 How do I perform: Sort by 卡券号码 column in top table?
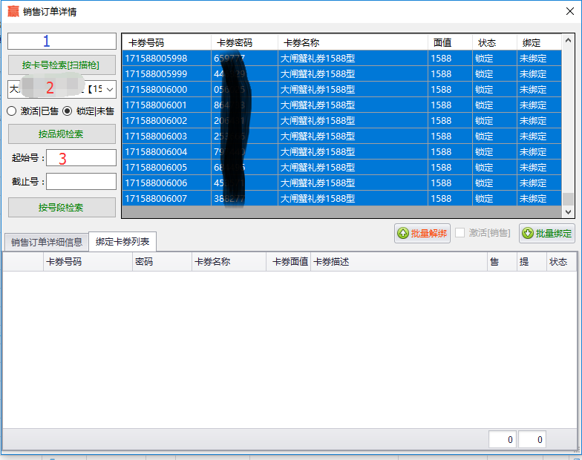pos(166,43)
